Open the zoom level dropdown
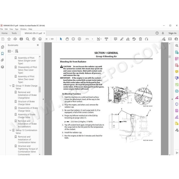179x179 pixels. coord(92,39)
